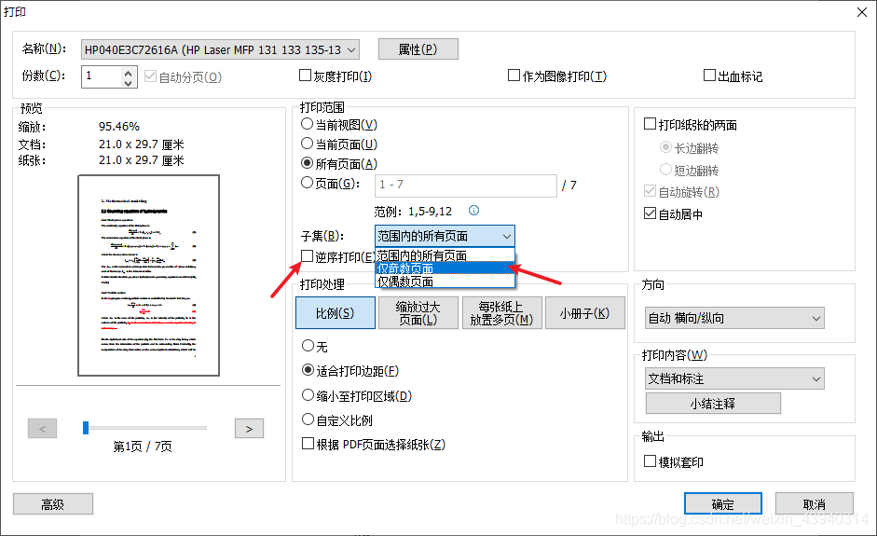This screenshot has width=877, height=536.
Task: Switch to 每张纸上放置多页(M) tab
Action: click(501, 313)
